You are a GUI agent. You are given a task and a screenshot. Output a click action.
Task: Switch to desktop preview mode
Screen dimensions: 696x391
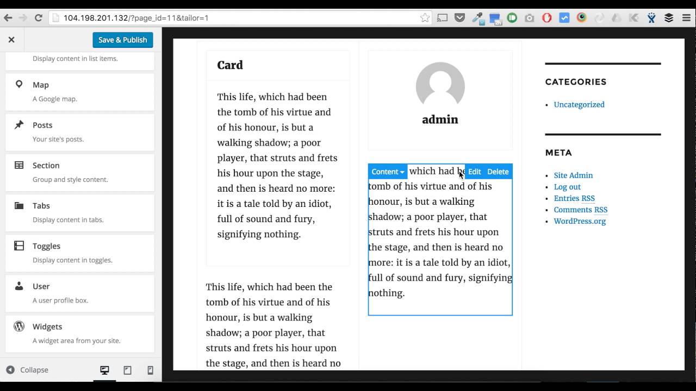coord(104,370)
